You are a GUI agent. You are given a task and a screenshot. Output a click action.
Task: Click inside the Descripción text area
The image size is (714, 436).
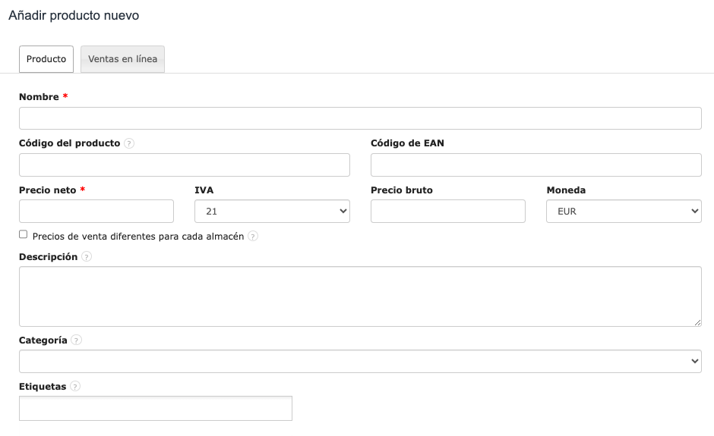coord(360,296)
